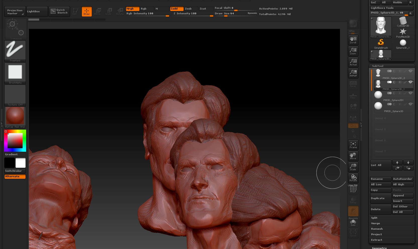
Task: Toggle the Transp transparency icon
Action: click(x=353, y=200)
